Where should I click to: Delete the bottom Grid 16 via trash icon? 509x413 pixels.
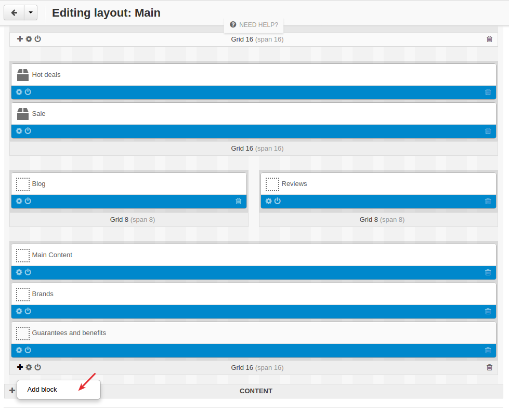(490, 368)
